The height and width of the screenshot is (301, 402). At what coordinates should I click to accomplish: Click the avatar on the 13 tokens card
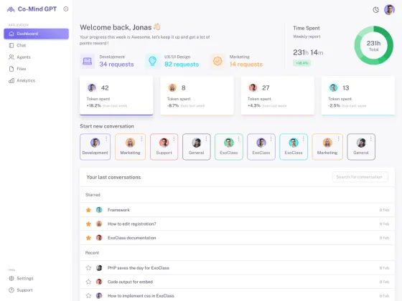[x=333, y=87]
